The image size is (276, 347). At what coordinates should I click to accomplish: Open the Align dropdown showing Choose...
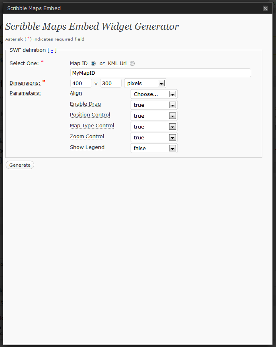(154, 94)
